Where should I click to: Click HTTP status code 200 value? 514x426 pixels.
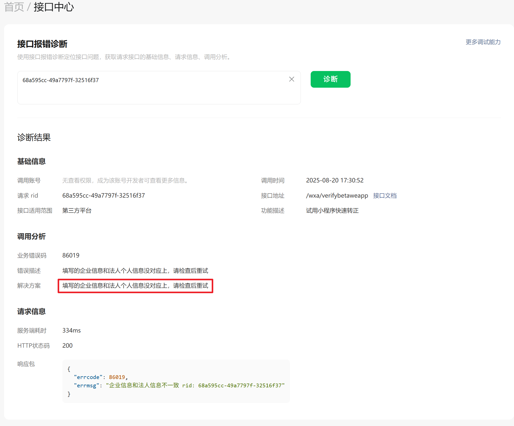67,346
